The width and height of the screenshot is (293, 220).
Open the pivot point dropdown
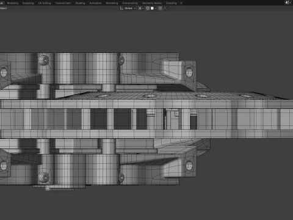coord(141,9)
